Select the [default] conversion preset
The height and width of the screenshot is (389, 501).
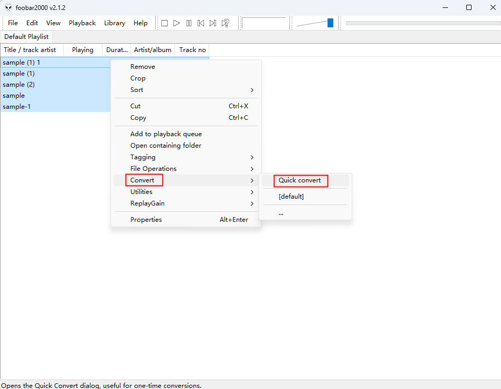(305, 197)
